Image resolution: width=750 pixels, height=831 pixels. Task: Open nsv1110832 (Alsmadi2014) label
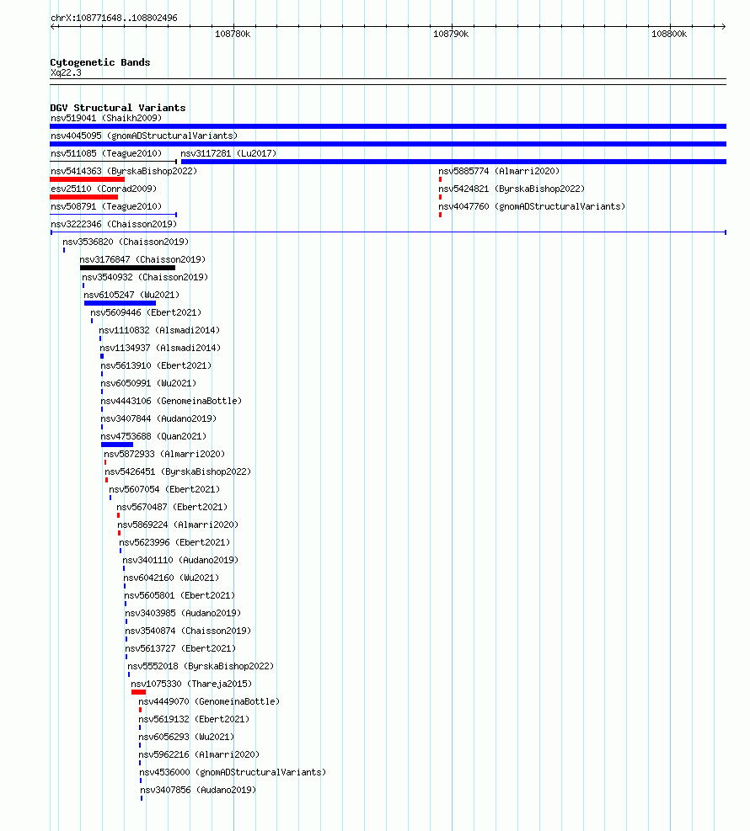point(159,330)
